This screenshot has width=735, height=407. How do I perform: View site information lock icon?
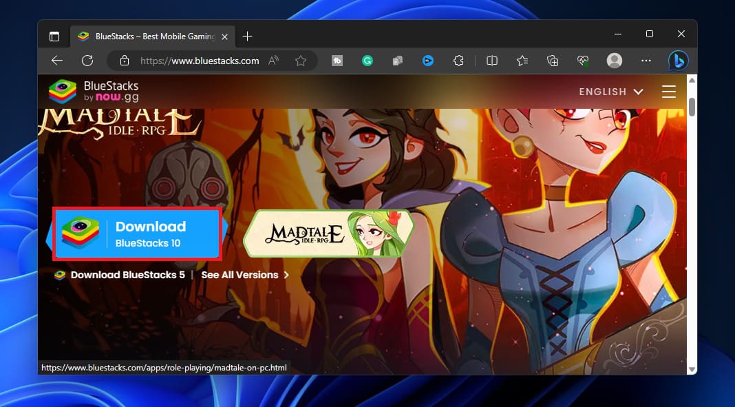124,61
